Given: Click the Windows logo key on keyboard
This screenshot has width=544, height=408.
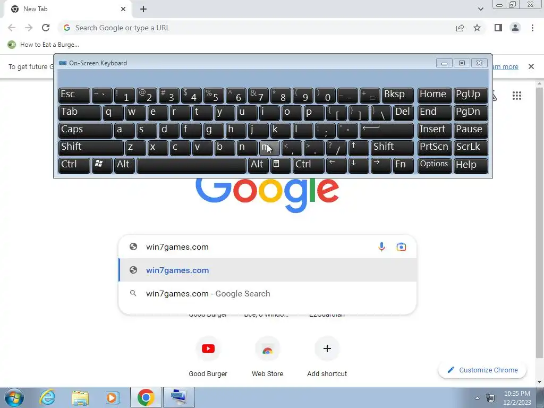Looking at the screenshot, I should point(102,165).
